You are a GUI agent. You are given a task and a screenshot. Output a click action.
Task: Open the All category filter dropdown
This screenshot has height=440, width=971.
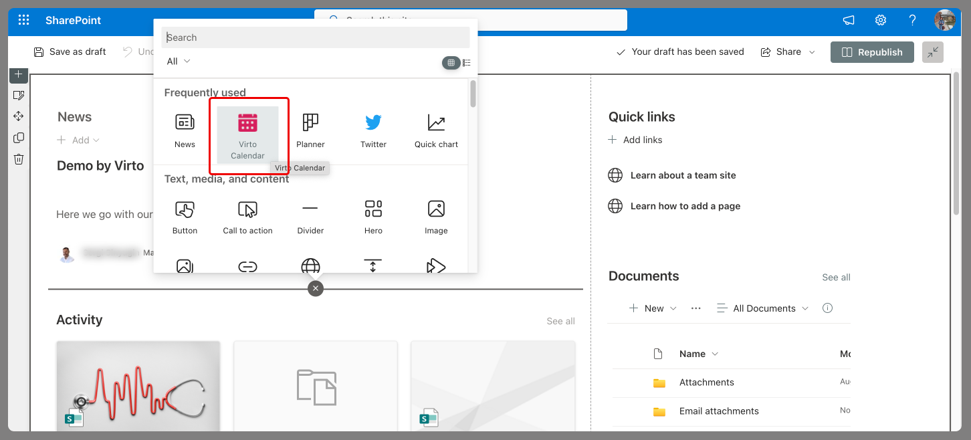tap(179, 61)
